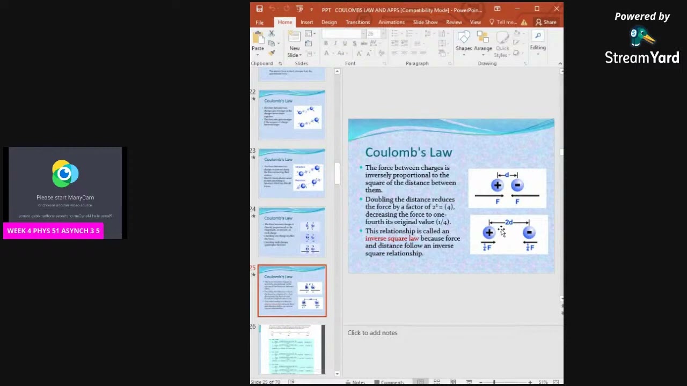Zoom out using the minus button
This screenshot has height=386, width=687.
click(x=481, y=382)
